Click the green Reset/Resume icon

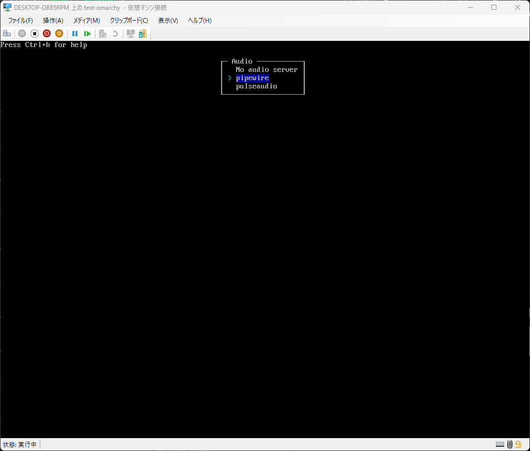pos(87,34)
